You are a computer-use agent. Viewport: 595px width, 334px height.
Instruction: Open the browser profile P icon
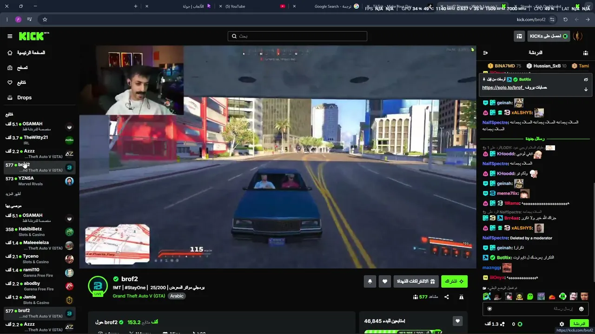coord(18,19)
